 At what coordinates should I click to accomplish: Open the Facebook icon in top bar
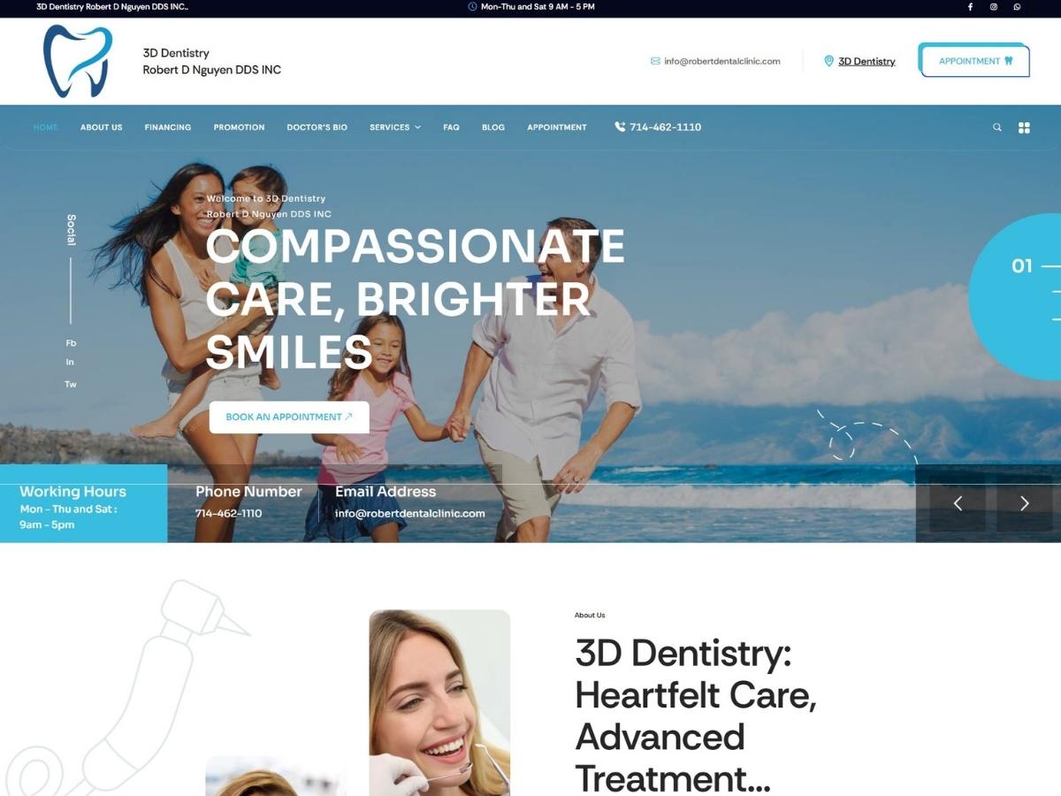pos(970,7)
